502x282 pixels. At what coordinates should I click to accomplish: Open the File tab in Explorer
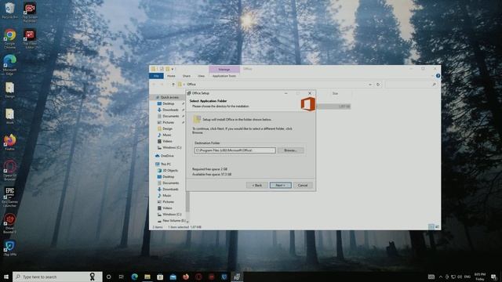click(x=156, y=76)
